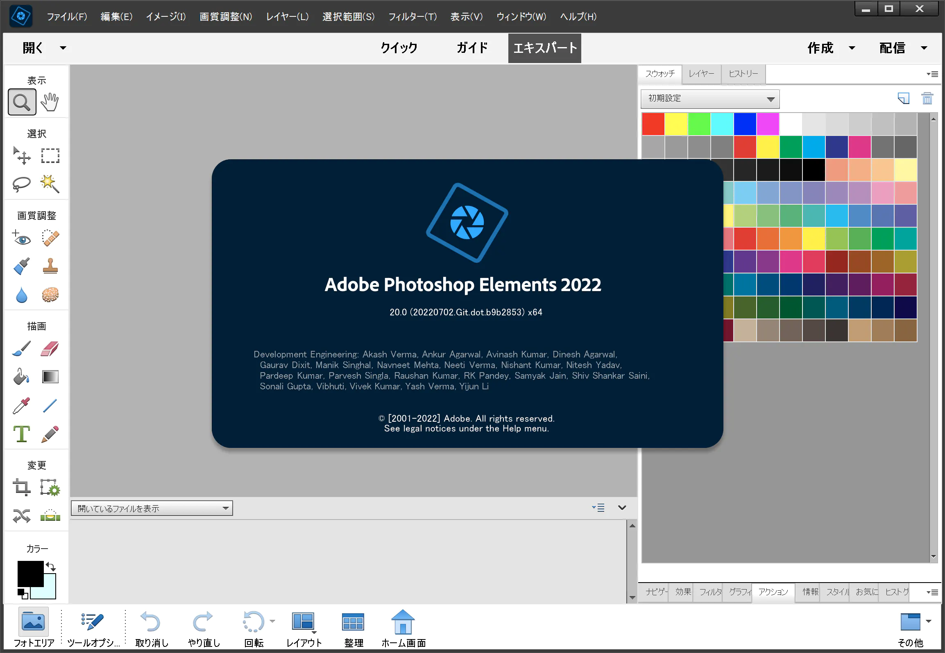Click the new swatch icon in panel

[x=903, y=99]
